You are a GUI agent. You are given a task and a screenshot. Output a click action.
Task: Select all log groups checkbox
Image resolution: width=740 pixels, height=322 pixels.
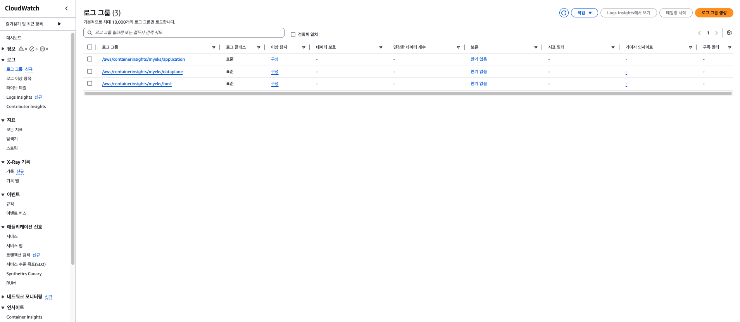tap(90, 47)
